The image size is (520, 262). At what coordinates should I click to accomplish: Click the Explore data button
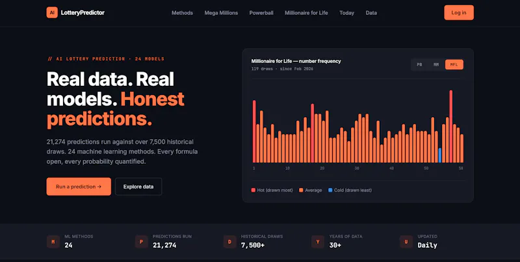(x=138, y=187)
